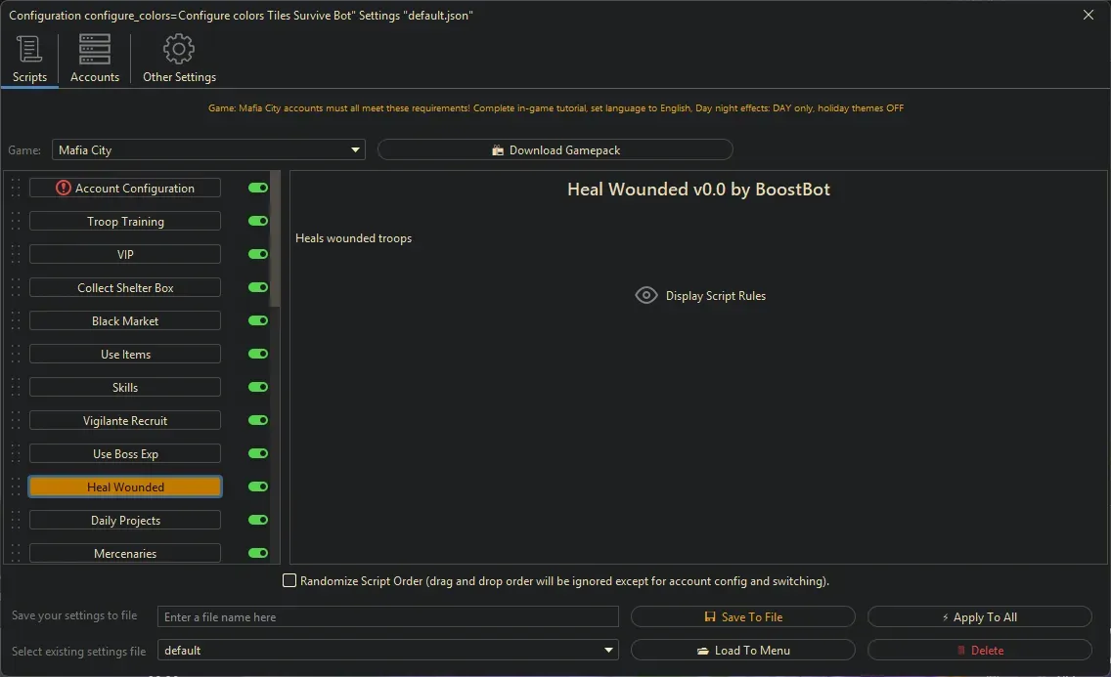Viewport: 1111px width, 677px height.
Task: Grab the drag handle beside Troop Training
Action: pyautogui.click(x=16, y=222)
